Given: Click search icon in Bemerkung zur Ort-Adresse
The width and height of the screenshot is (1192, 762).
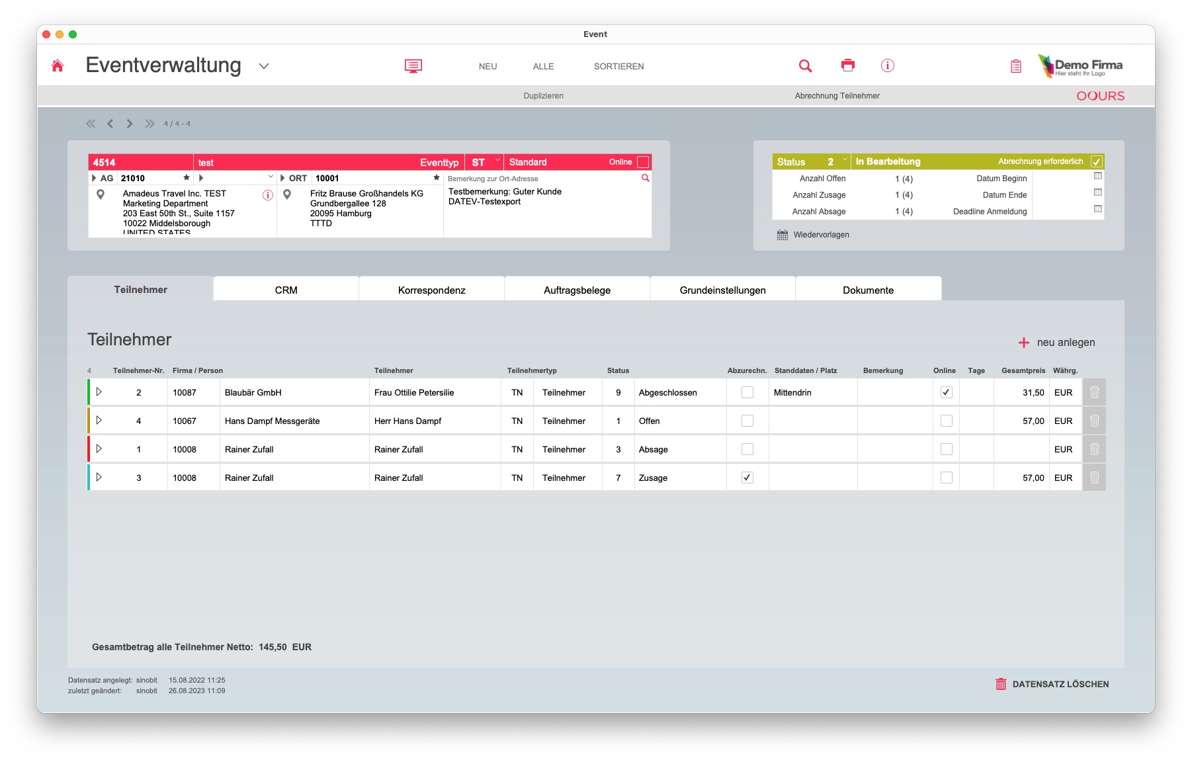Looking at the screenshot, I should click(x=645, y=178).
